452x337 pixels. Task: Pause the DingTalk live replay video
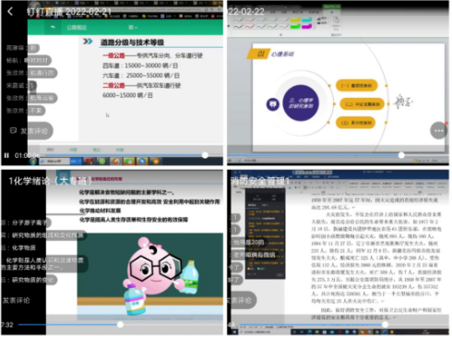coord(6,155)
